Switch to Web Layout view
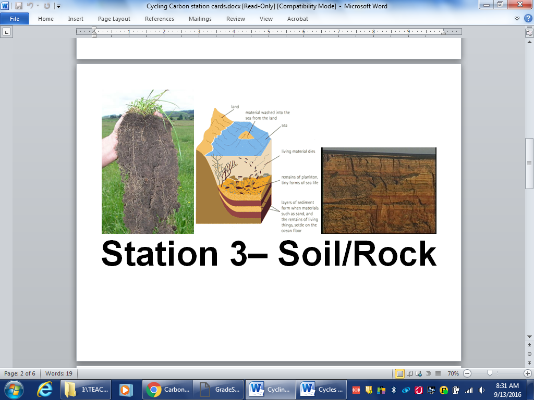The width and height of the screenshot is (534, 400). pyautogui.click(x=419, y=373)
